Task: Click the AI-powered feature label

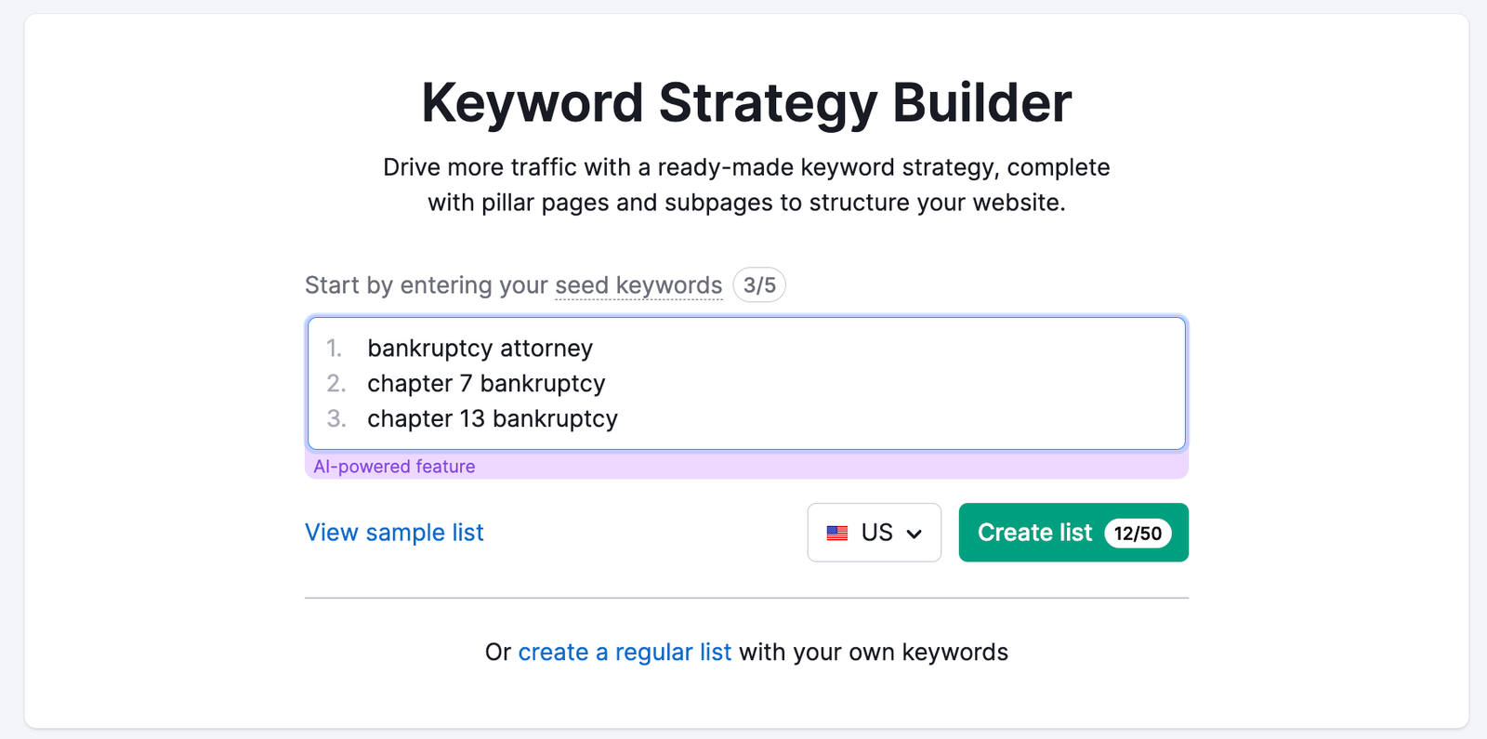Action: 394,467
